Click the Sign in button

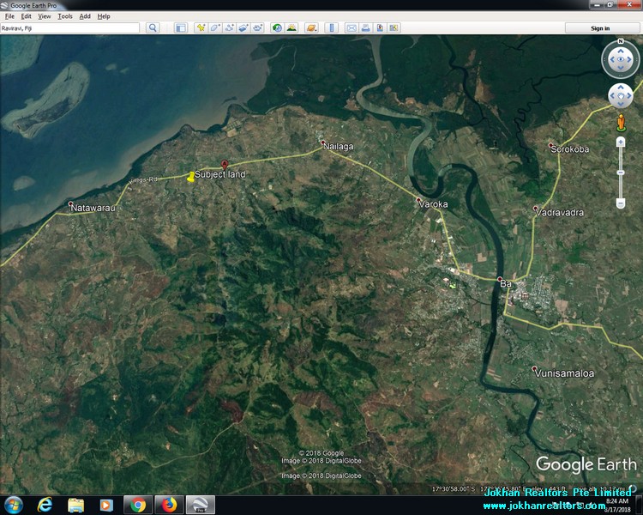pos(600,28)
